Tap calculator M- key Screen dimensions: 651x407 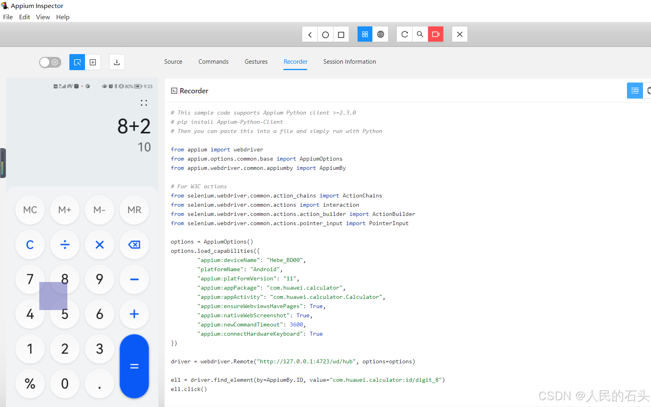(99, 210)
